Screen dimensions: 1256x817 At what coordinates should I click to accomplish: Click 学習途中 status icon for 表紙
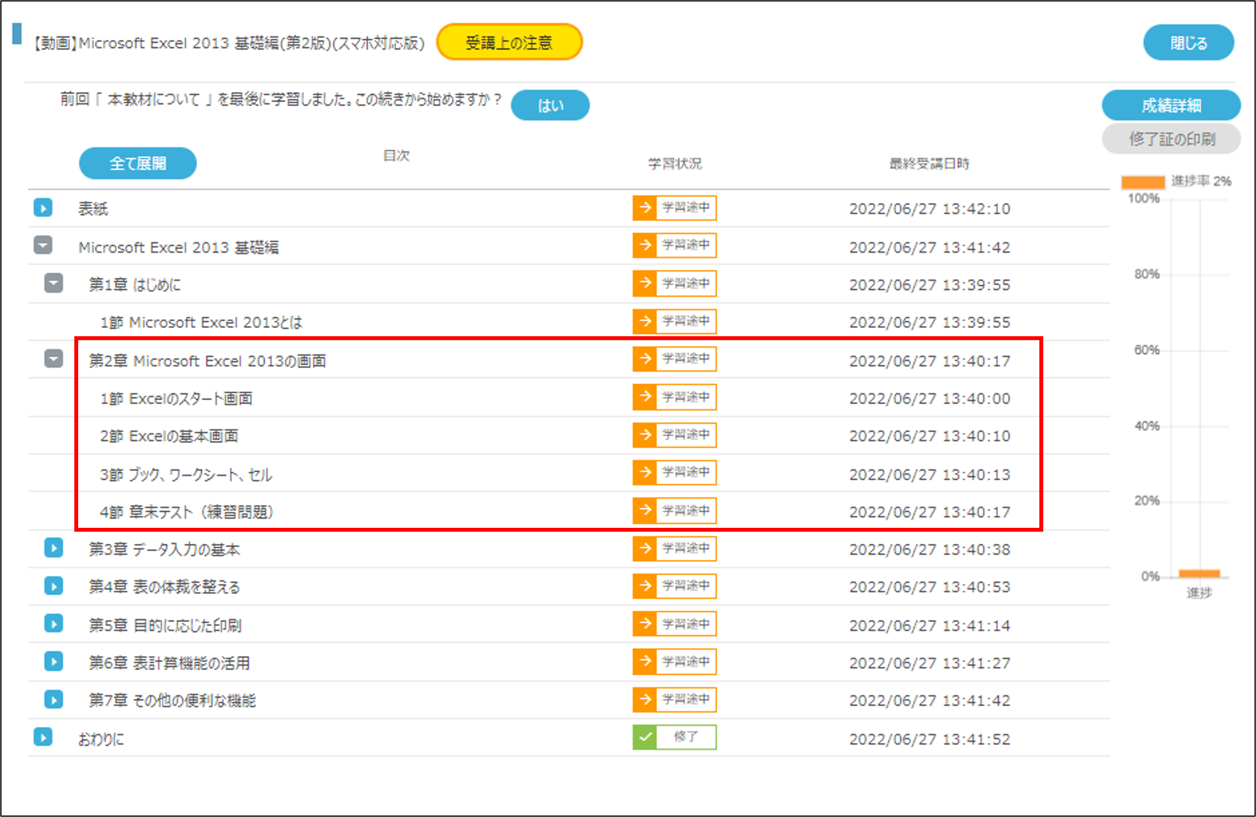tap(674, 208)
